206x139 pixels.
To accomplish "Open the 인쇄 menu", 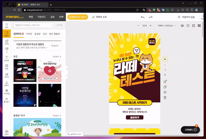I will click(x=61, y=17).
